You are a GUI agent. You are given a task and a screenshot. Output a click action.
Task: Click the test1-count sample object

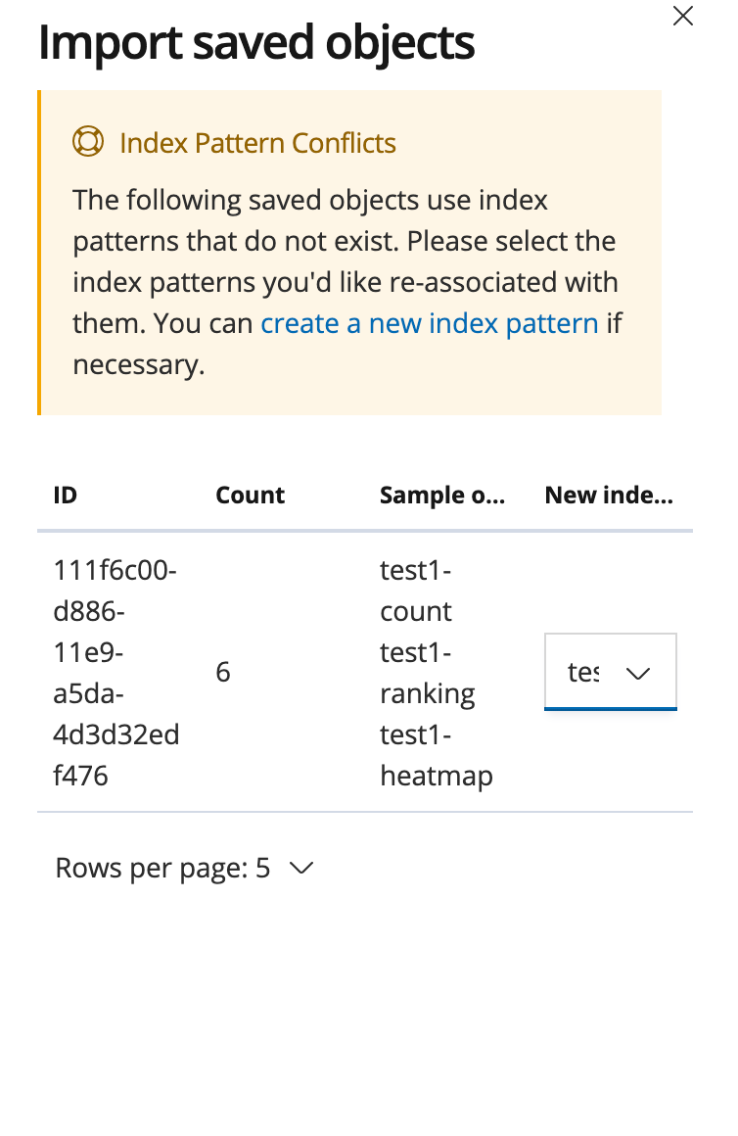[x=416, y=591]
